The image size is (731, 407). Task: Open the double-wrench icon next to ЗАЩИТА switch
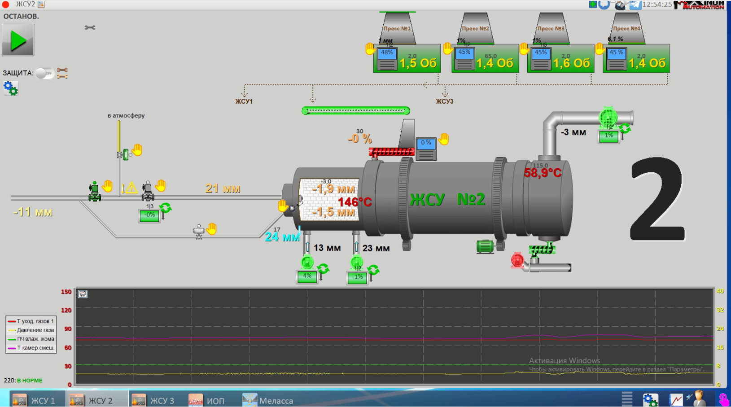[62, 73]
